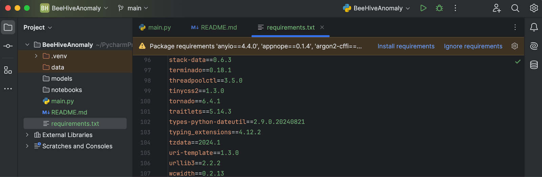Click the yellow warning triangle in banner
This screenshot has height=177, width=542.
pos(142,46)
